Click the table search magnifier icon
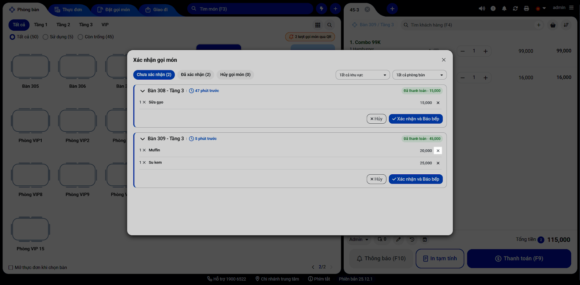580x285 pixels. [330, 25]
